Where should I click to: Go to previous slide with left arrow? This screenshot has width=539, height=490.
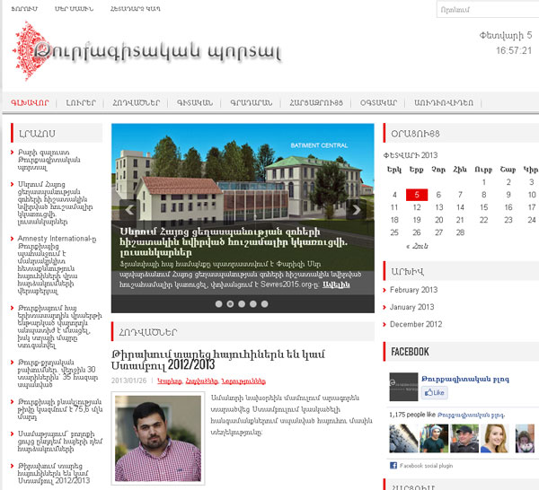click(128, 211)
